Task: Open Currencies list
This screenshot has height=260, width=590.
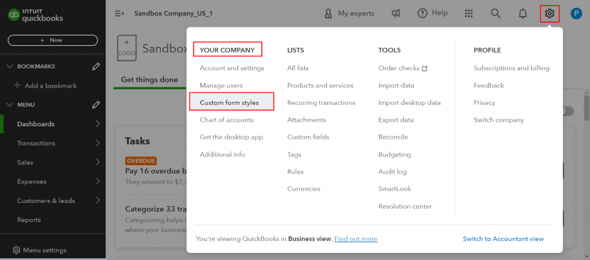Action: 304,189
